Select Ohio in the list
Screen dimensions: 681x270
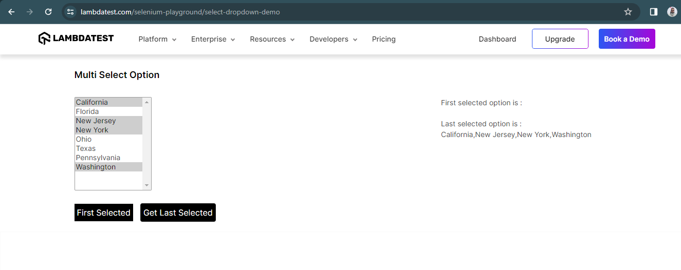pos(108,139)
